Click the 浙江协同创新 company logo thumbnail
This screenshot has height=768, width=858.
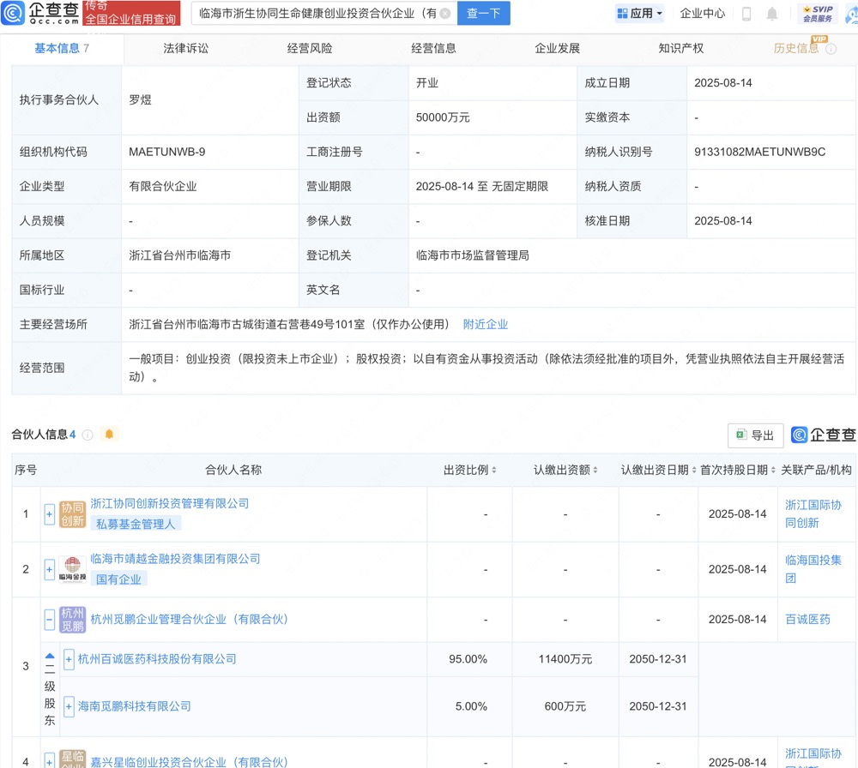(x=72, y=513)
